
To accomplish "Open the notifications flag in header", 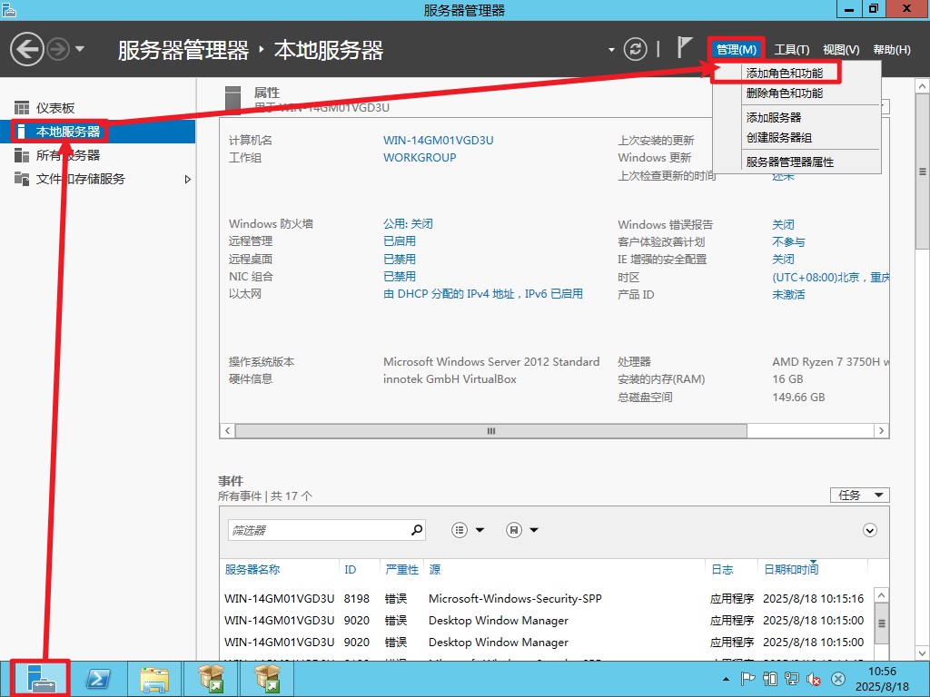I will point(685,47).
